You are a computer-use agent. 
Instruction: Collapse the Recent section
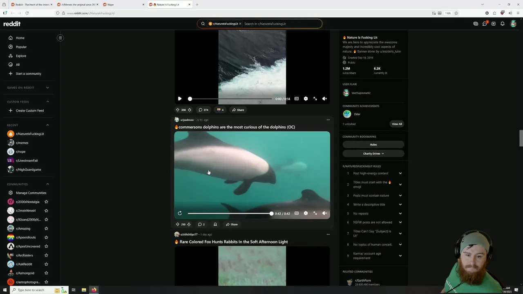(x=47, y=125)
